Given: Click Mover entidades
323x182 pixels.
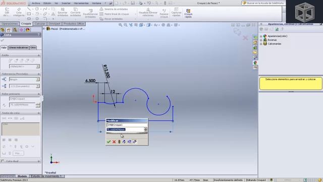Looking at the screenshot, I should click(111, 19).
